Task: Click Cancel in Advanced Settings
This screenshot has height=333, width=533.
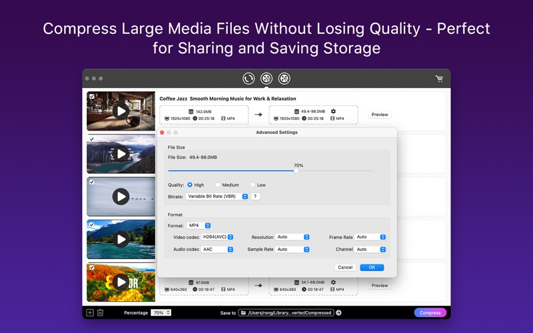Action: [345, 268]
